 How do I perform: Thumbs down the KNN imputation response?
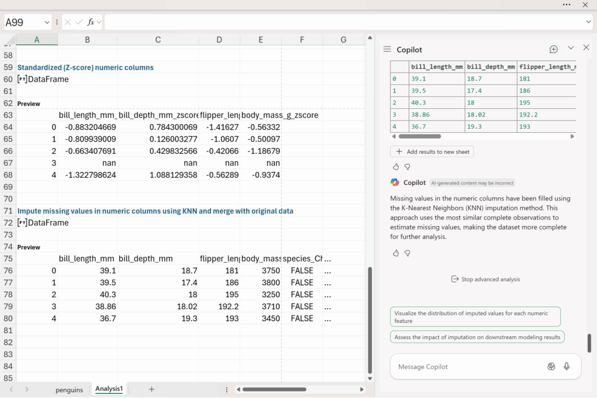coord(408,253)
